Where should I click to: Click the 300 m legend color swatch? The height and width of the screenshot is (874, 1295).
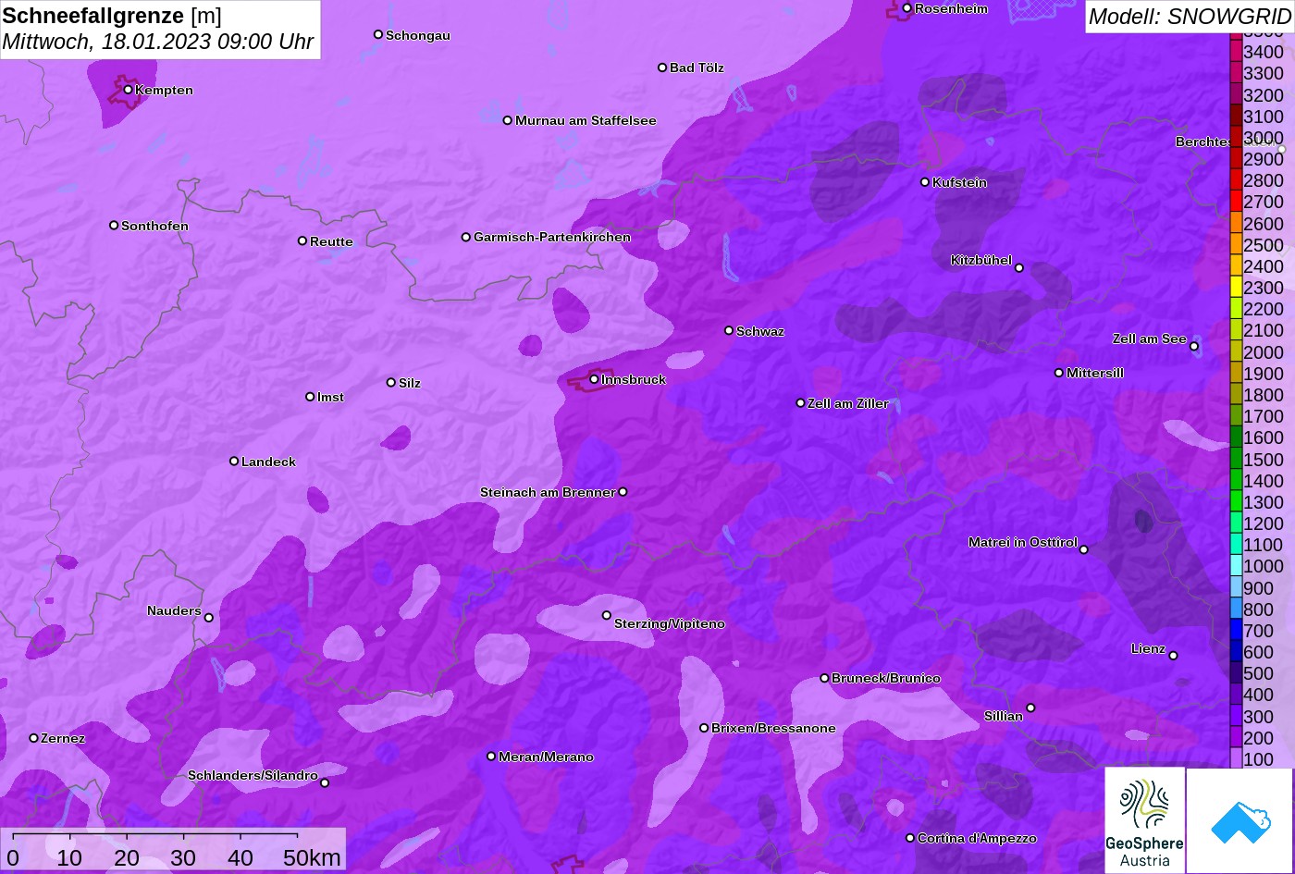(x=1236, y=716)
